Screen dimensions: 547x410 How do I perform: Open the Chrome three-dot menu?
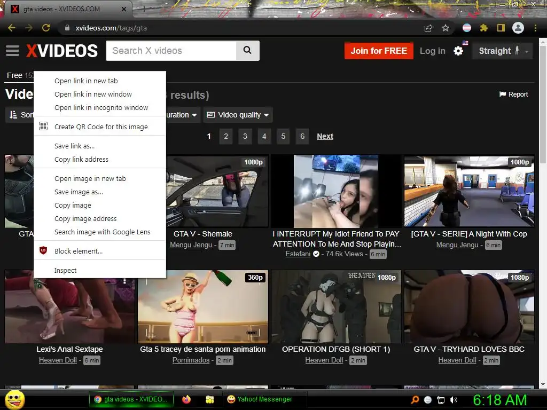[535, 28]
